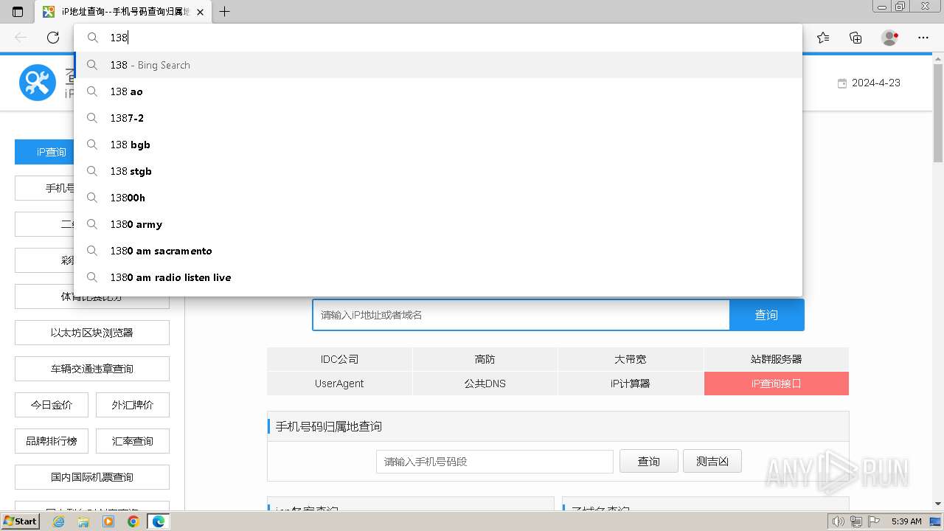
Task: Open 车辆交通违章查询 sidebar link
Action: pyautogui.click(x=92, y=369)
